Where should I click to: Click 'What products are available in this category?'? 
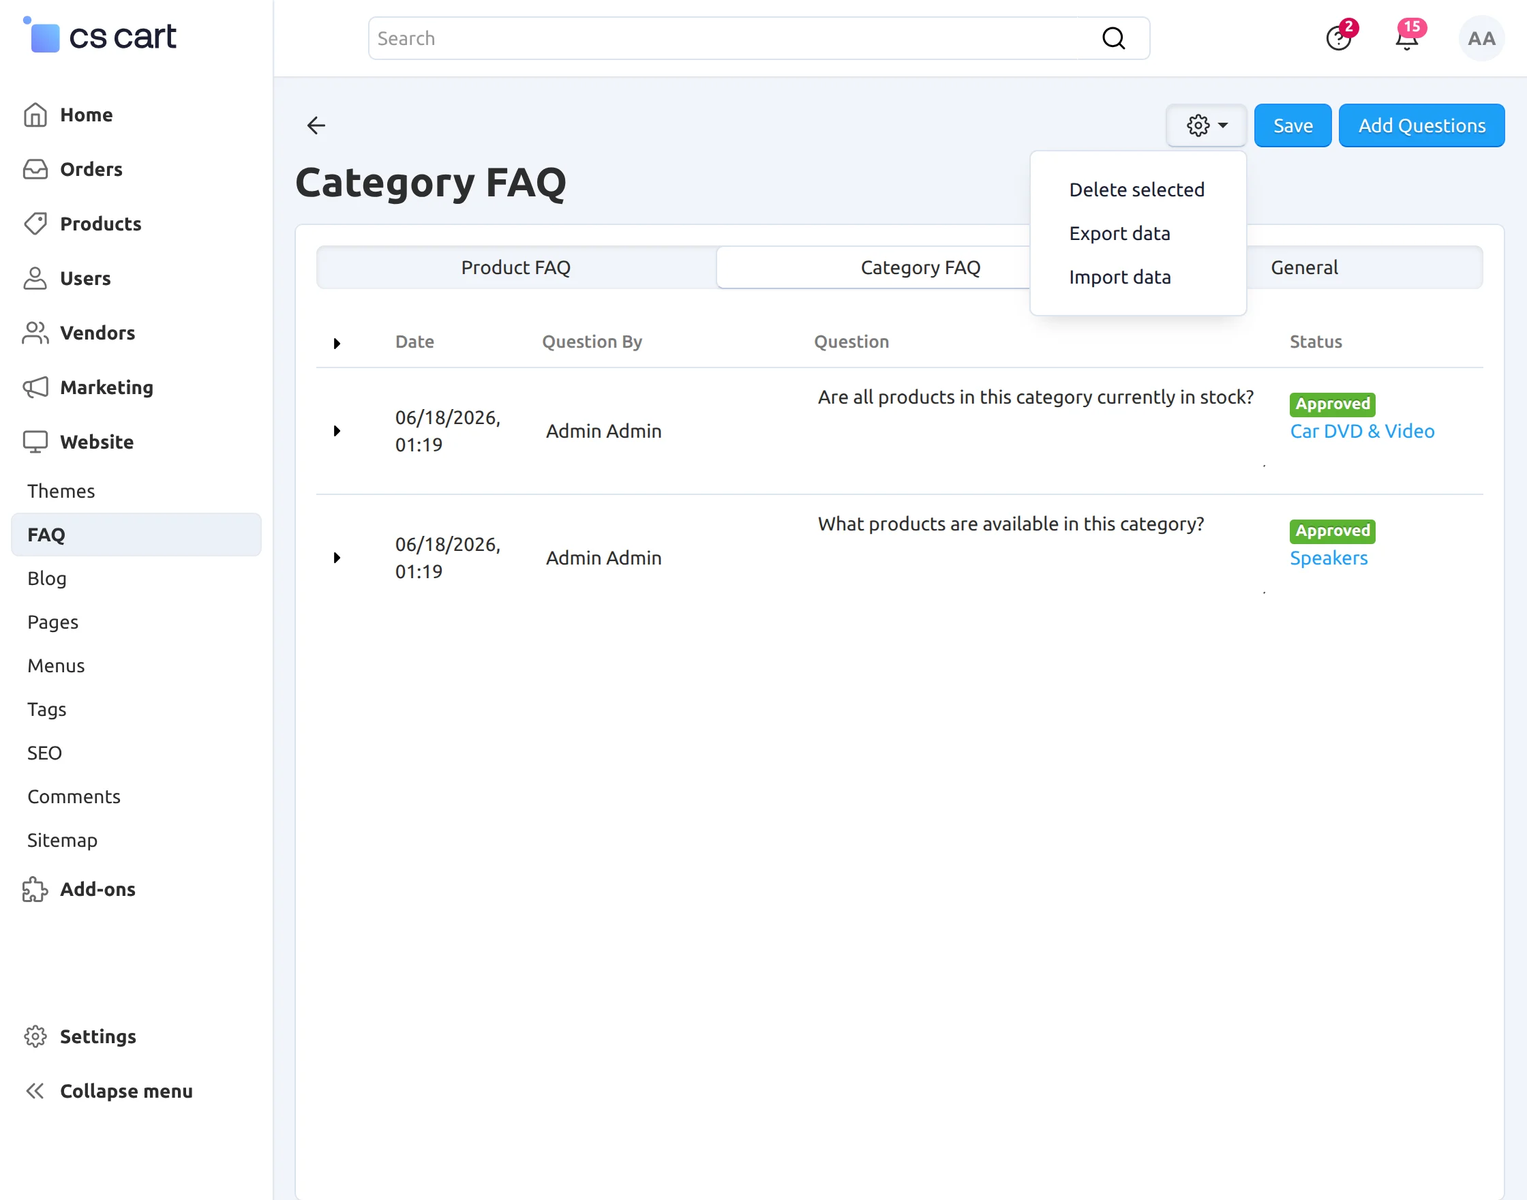pyautogui.click(x=1011, y=524)
